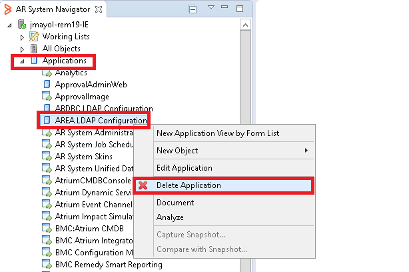The image size is (409, 272).
Task: Select the Applications tree item
Action: point(64,61)
